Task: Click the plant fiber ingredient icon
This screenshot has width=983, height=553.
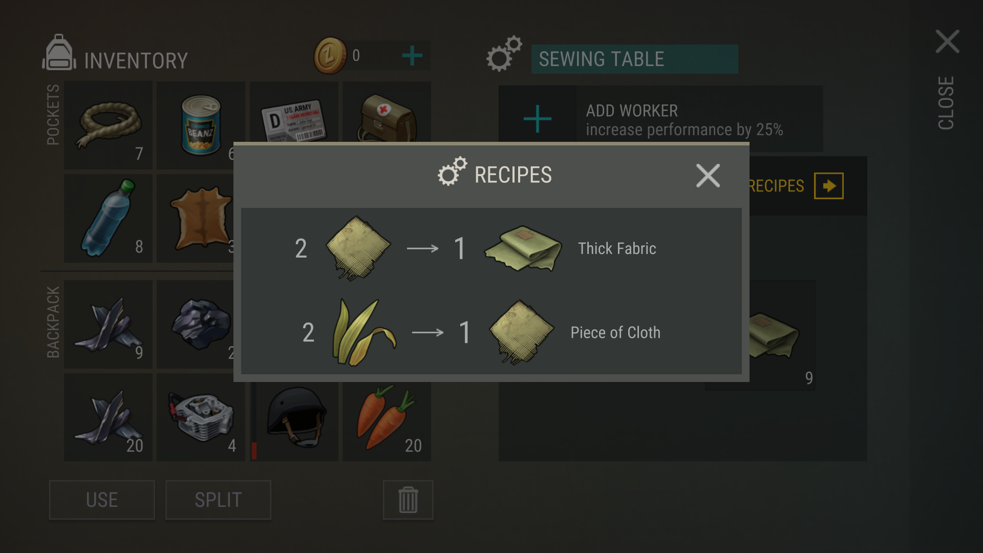Action: tap(364, 332)
